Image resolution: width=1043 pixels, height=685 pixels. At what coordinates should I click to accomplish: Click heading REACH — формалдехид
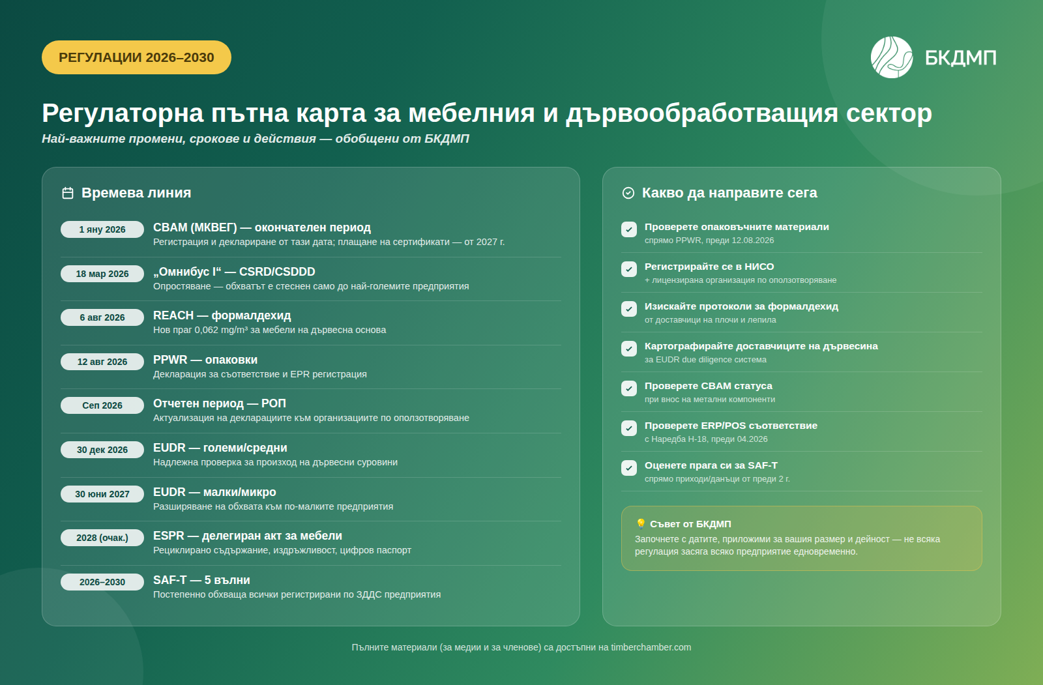(x=222, y=315)
